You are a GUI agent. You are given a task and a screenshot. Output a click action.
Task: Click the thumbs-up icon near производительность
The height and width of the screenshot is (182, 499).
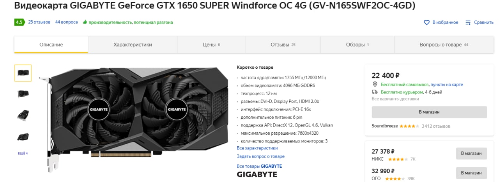85,22
